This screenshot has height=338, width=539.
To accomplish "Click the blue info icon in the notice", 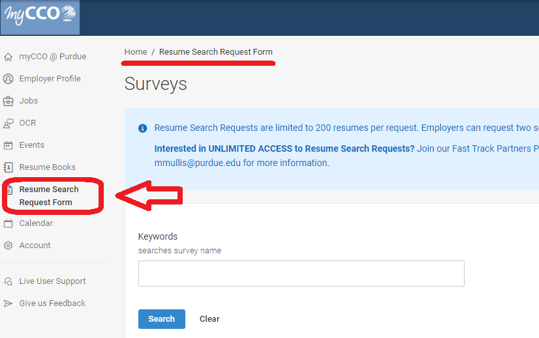I will 143,128.
